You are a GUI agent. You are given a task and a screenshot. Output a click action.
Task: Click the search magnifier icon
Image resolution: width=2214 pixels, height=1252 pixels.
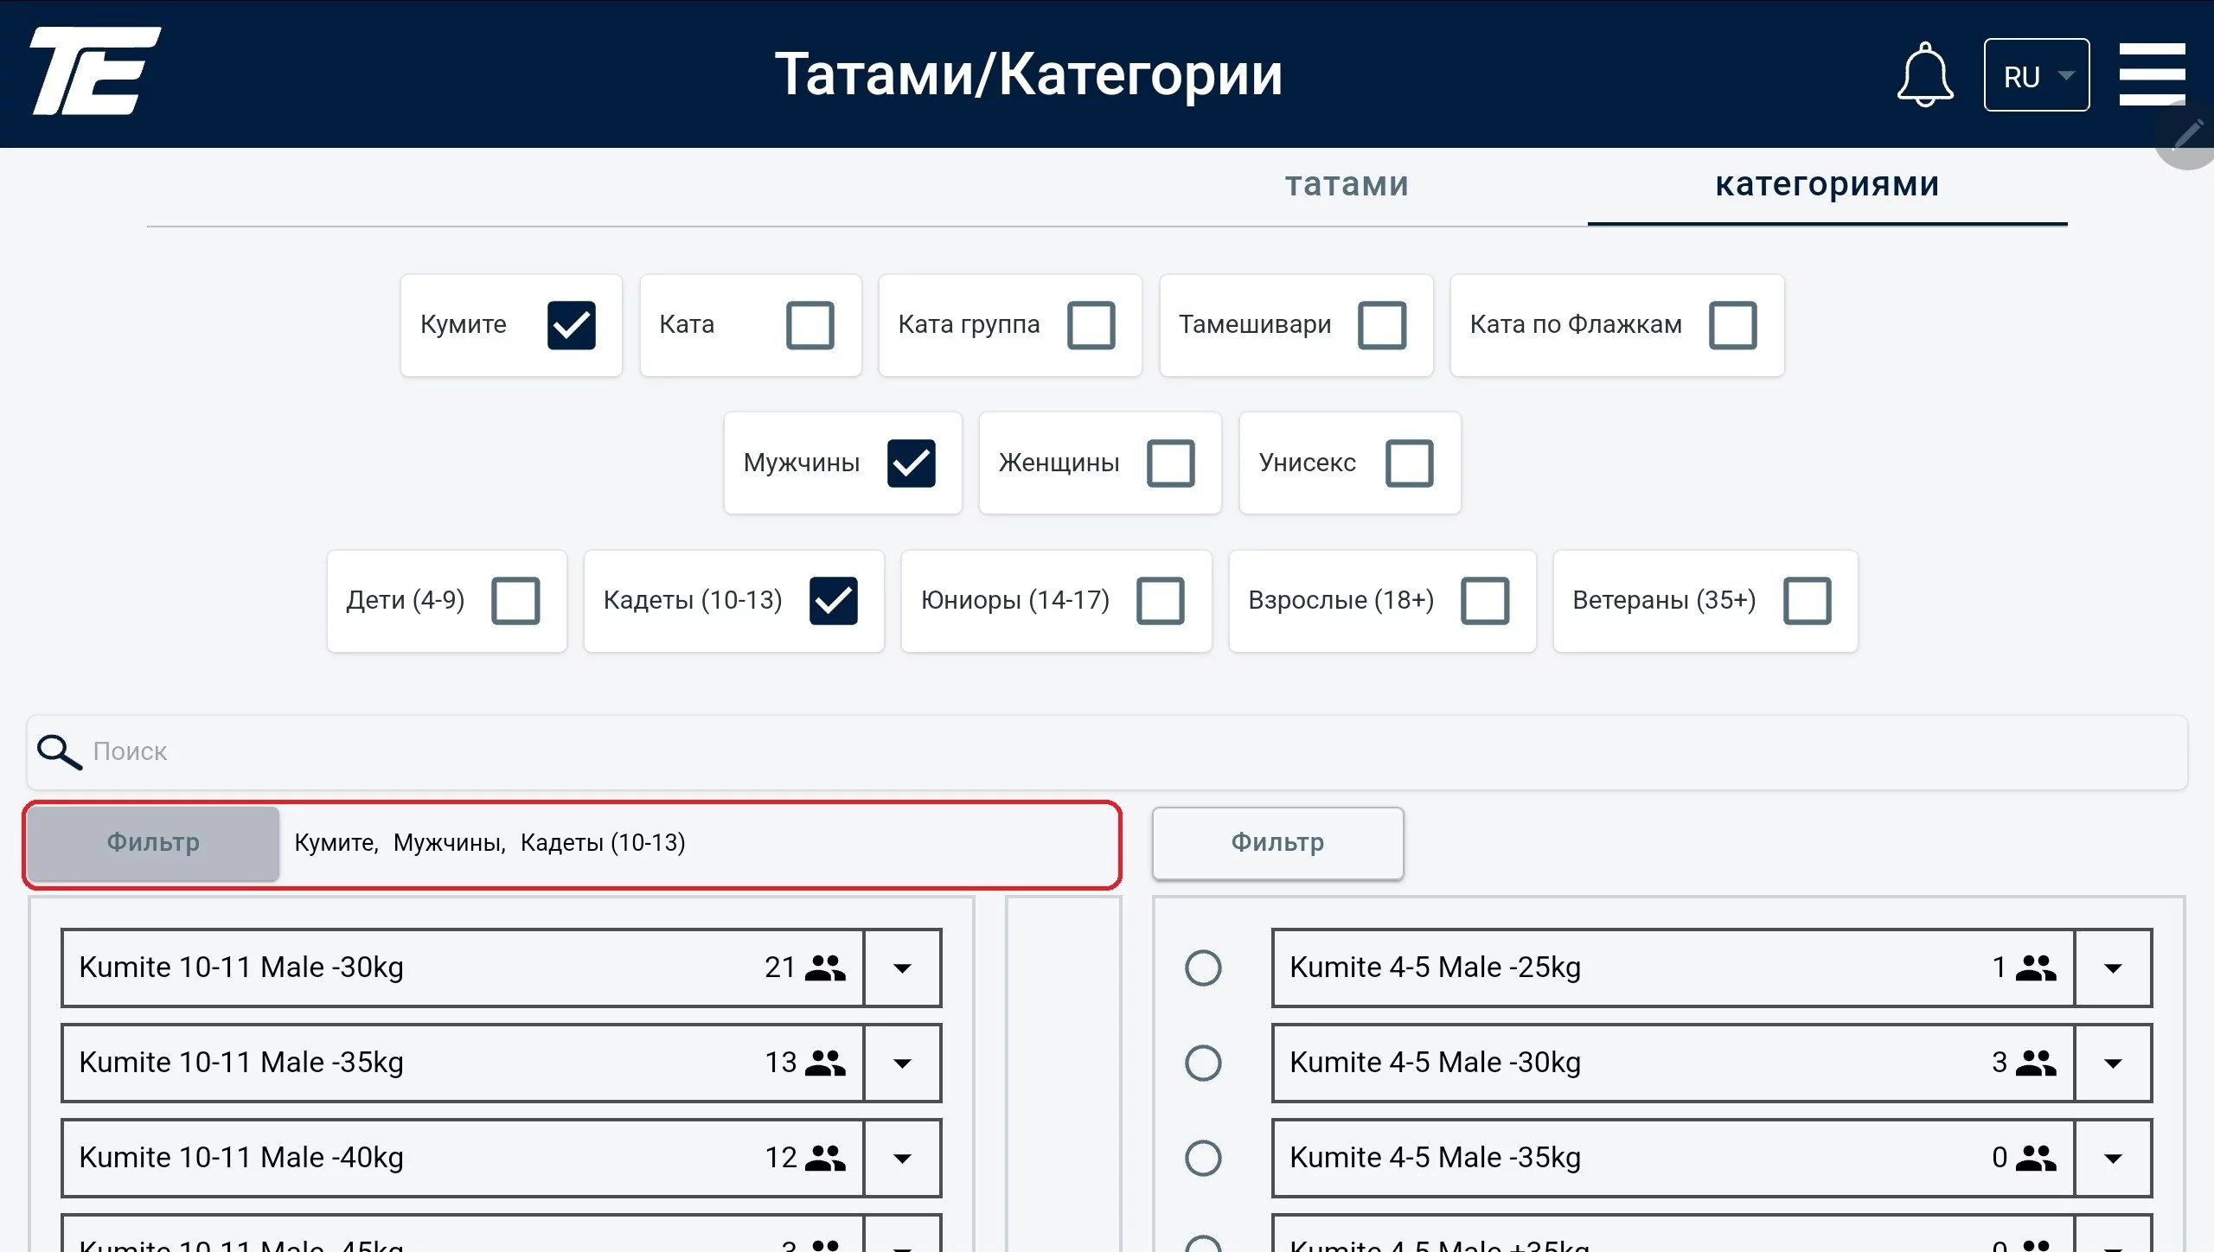click(59, 751)
